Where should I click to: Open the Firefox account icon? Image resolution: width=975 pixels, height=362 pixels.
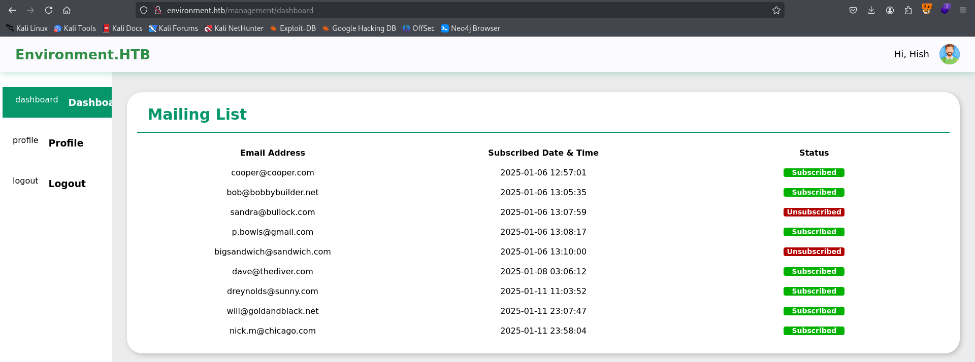click(890, 10)
